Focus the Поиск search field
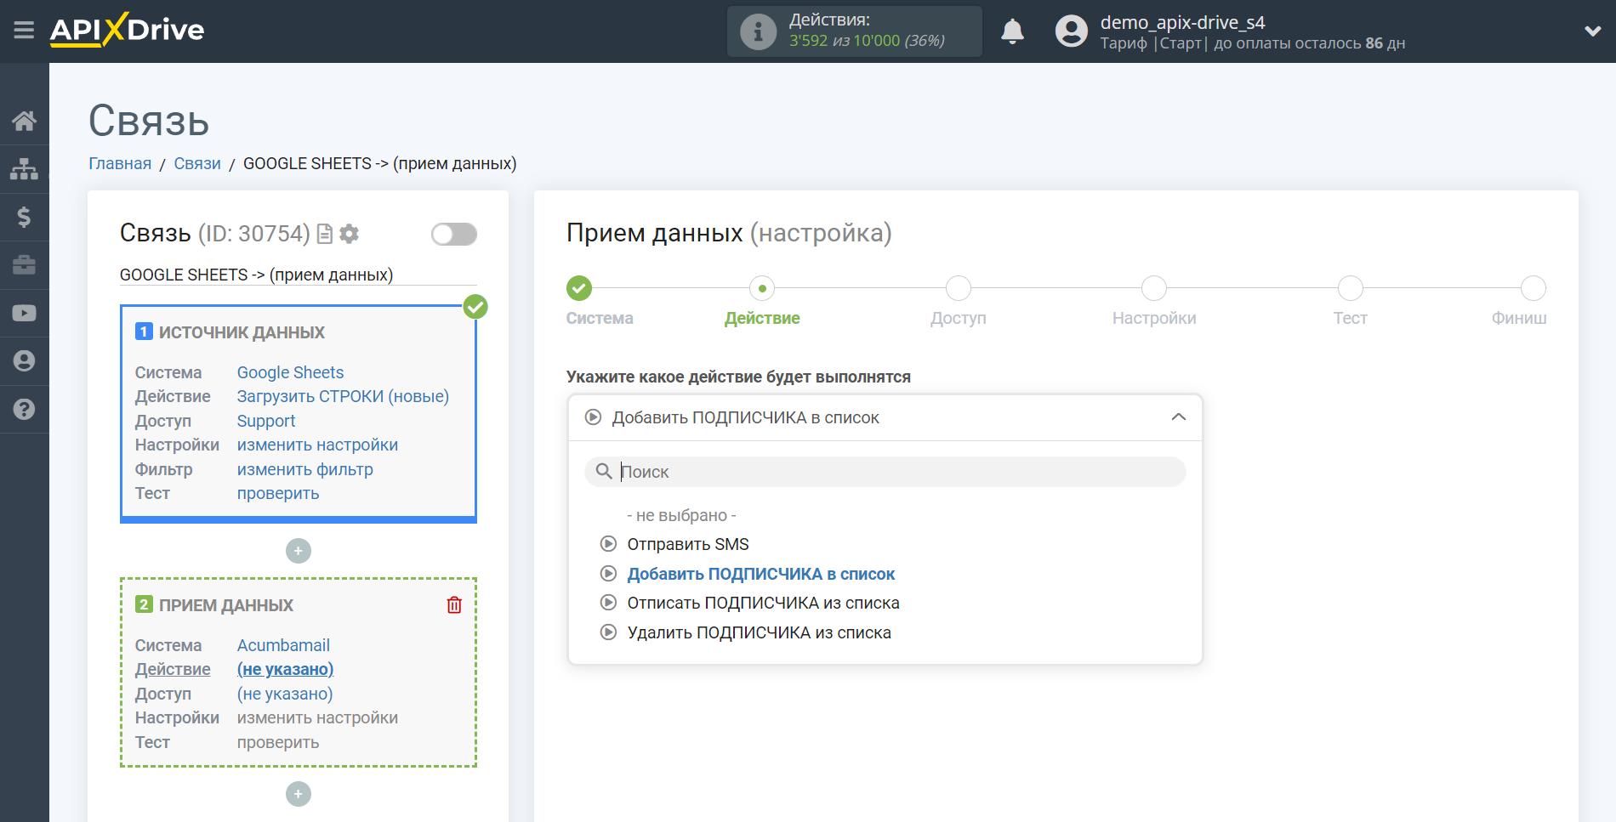Viewport: 1616px width, 822px height. click(885, 472)
